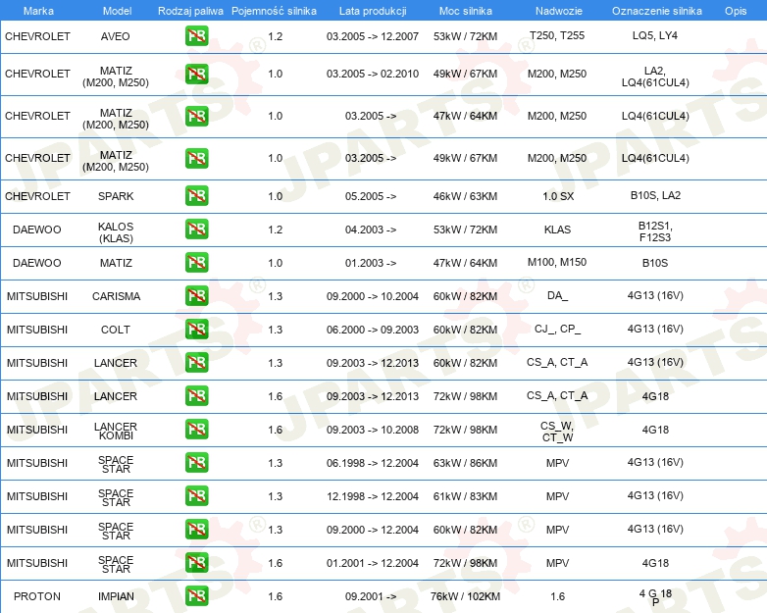Click the engine code LQ5, LY4
The height and width of the screenshot is (613, 767).
[x=655, y=35]
